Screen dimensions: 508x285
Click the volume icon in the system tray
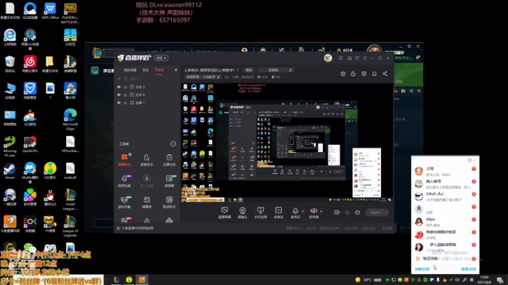pos(457,280)
